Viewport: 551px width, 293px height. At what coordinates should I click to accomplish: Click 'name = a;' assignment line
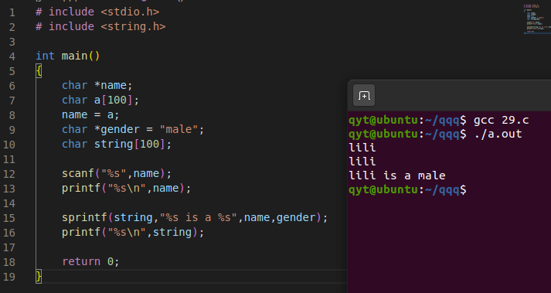pyautogui.click(x=90, y=114)
